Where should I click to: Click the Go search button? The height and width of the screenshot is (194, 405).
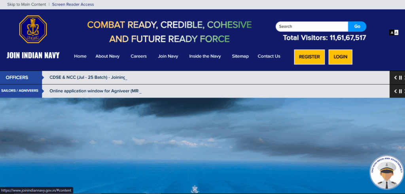pos(357,26)
